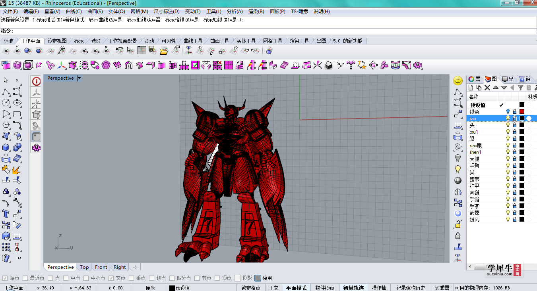Select the Ellipse drawing tool
The width and height of the screenshot is (537, 291).
point(17,103)
